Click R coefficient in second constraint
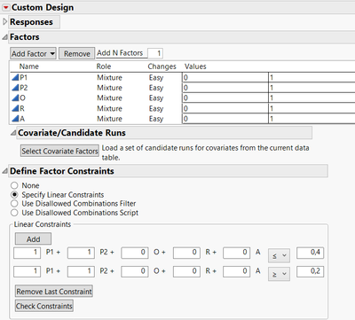 point(186,271)
